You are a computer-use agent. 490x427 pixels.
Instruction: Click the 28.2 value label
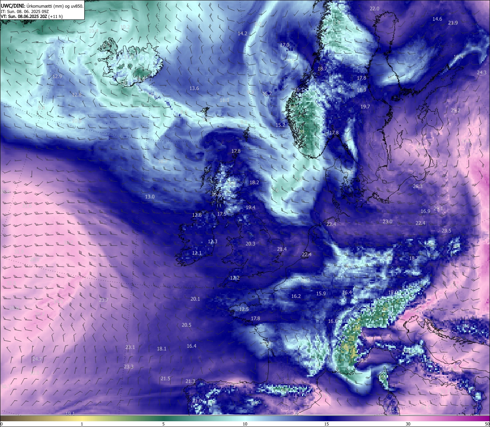coord(362,360)
